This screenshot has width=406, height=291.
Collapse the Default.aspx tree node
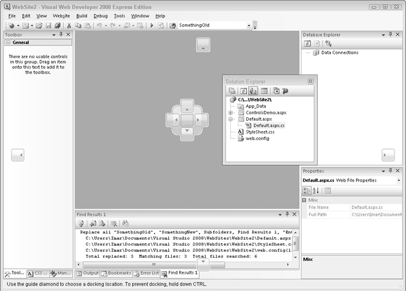(x=230, y=119)
